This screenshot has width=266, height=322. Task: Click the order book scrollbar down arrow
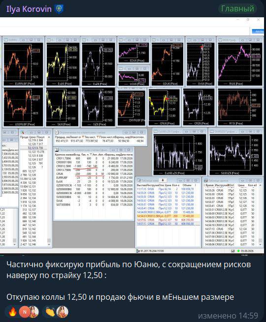coord(49,244)
